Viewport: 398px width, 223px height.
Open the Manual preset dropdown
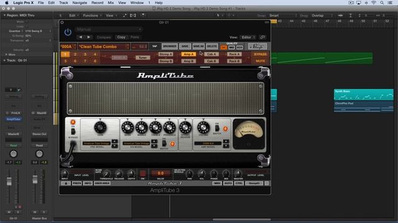(x=109, y=29)
